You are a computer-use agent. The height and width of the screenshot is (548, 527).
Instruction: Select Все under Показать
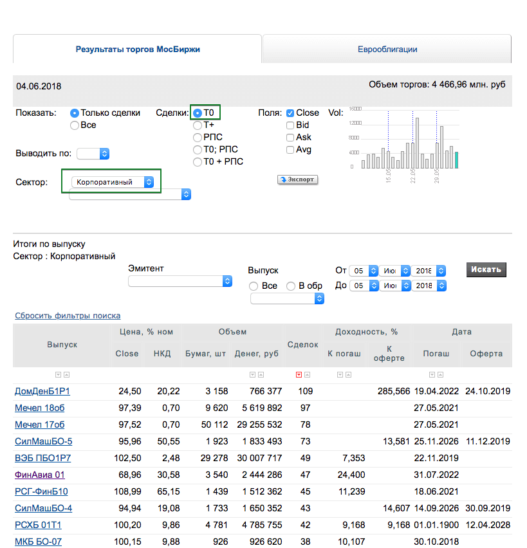pos(75,125)
